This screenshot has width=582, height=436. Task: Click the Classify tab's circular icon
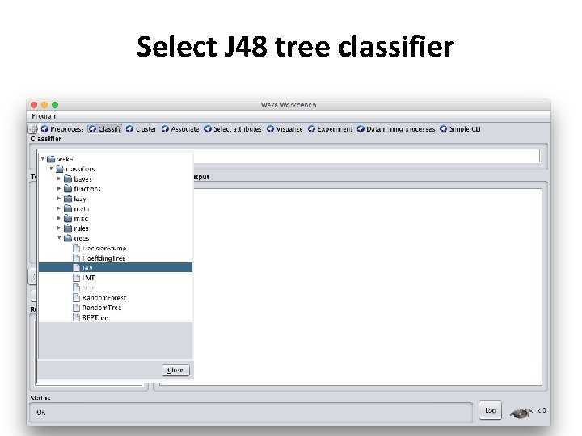pos(93,129)
